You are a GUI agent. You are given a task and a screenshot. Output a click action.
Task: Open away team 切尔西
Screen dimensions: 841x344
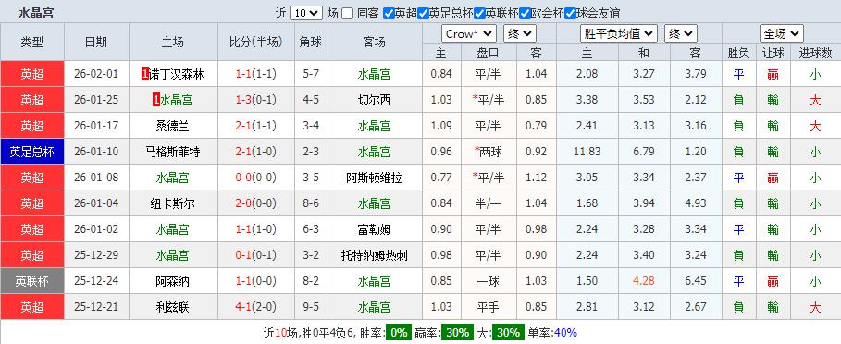coord(375,100)
